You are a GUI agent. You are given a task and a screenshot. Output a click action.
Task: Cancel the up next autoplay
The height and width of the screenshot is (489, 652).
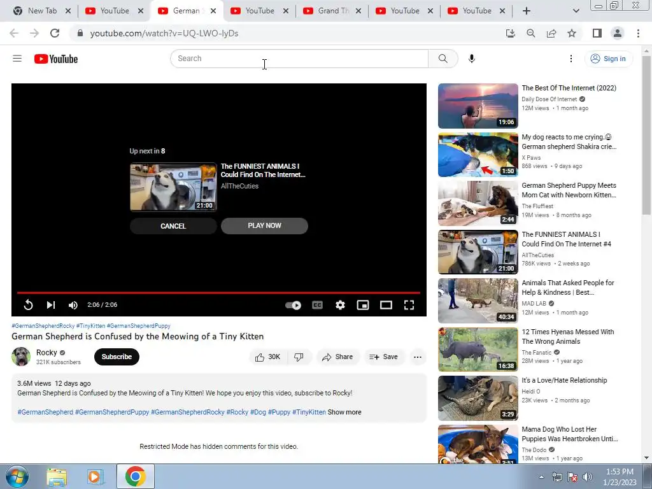pos(173,226)
